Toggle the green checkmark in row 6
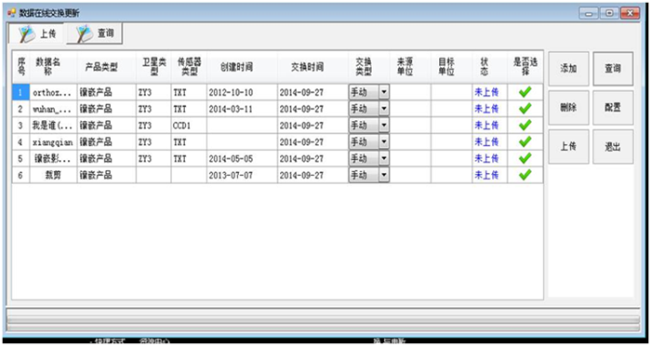Screen dimensions: 651x346 [525, 175]
